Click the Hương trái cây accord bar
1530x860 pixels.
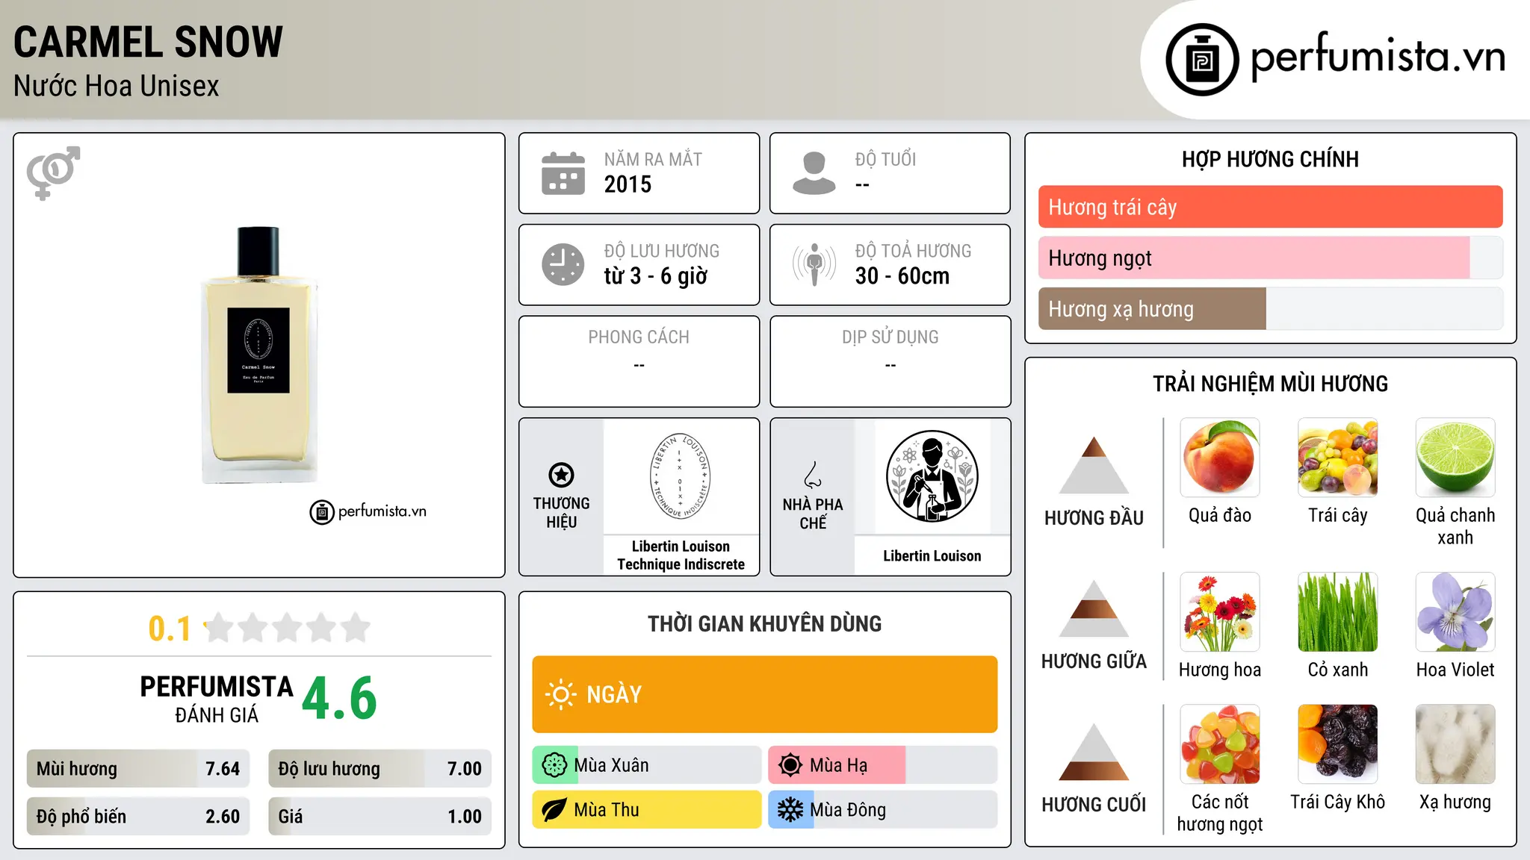[1270, 207]
